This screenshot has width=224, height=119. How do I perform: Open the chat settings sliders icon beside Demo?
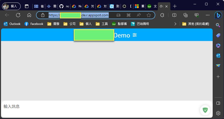click(135, 35)
